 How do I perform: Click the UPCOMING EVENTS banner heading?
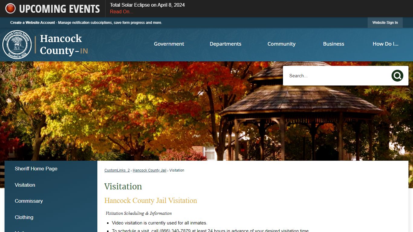[59, 9]
